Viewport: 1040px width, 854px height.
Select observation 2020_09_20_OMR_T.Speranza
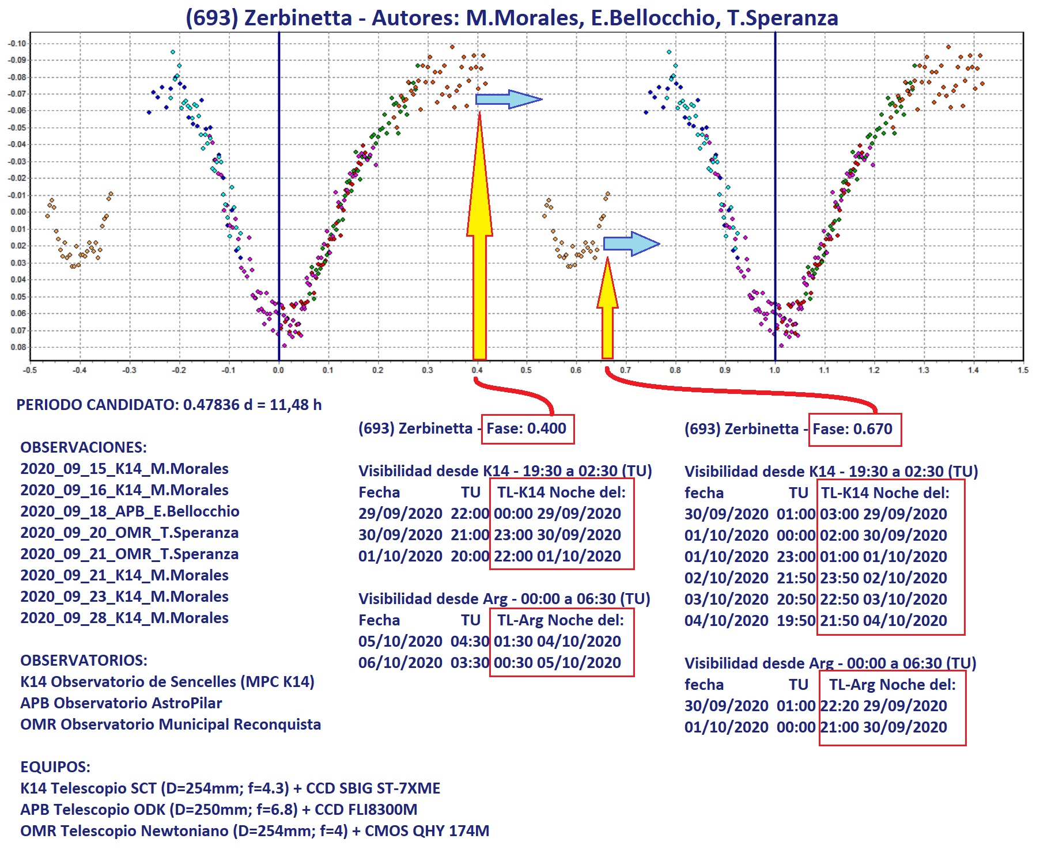[x=129, y=533]
